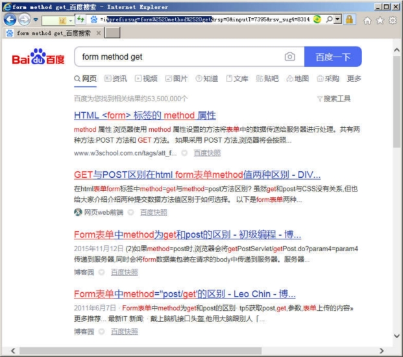
Task: Open 'Form表单中method为get和post的区别 - 初级编程' result
Action: point(188,235)
